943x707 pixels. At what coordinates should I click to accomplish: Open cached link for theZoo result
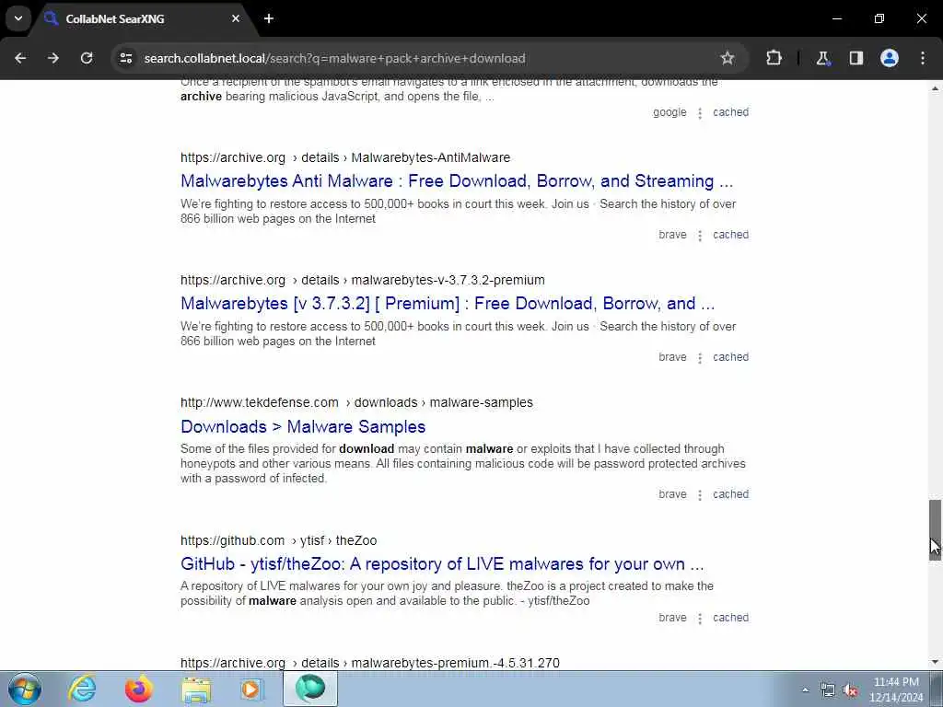[x=730, y=618]
